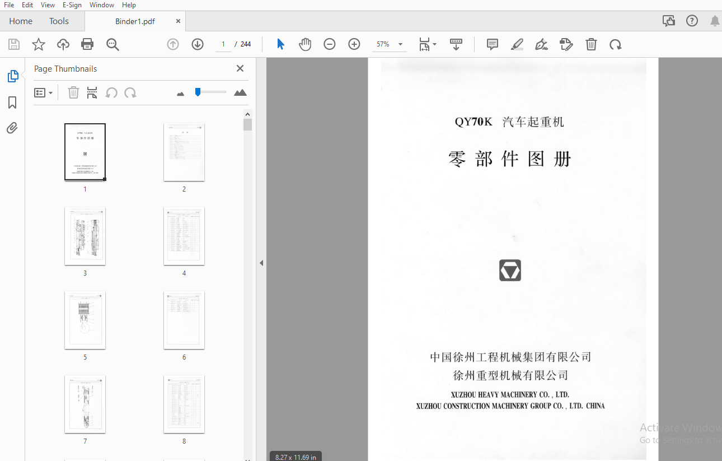Close the Binder1.pdf tab
The width and height of the screenshot is (722, 461).
tap(178, 21)
